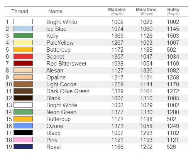
Task: Click the Name column header
Action: pyautogui.click(x=56, y=11)
